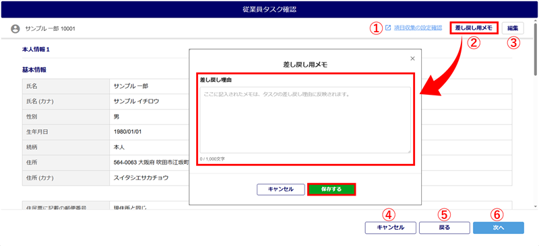Click the 氏名 (カナ) row label
The image size is (539, 246).
tap(65, 101)
